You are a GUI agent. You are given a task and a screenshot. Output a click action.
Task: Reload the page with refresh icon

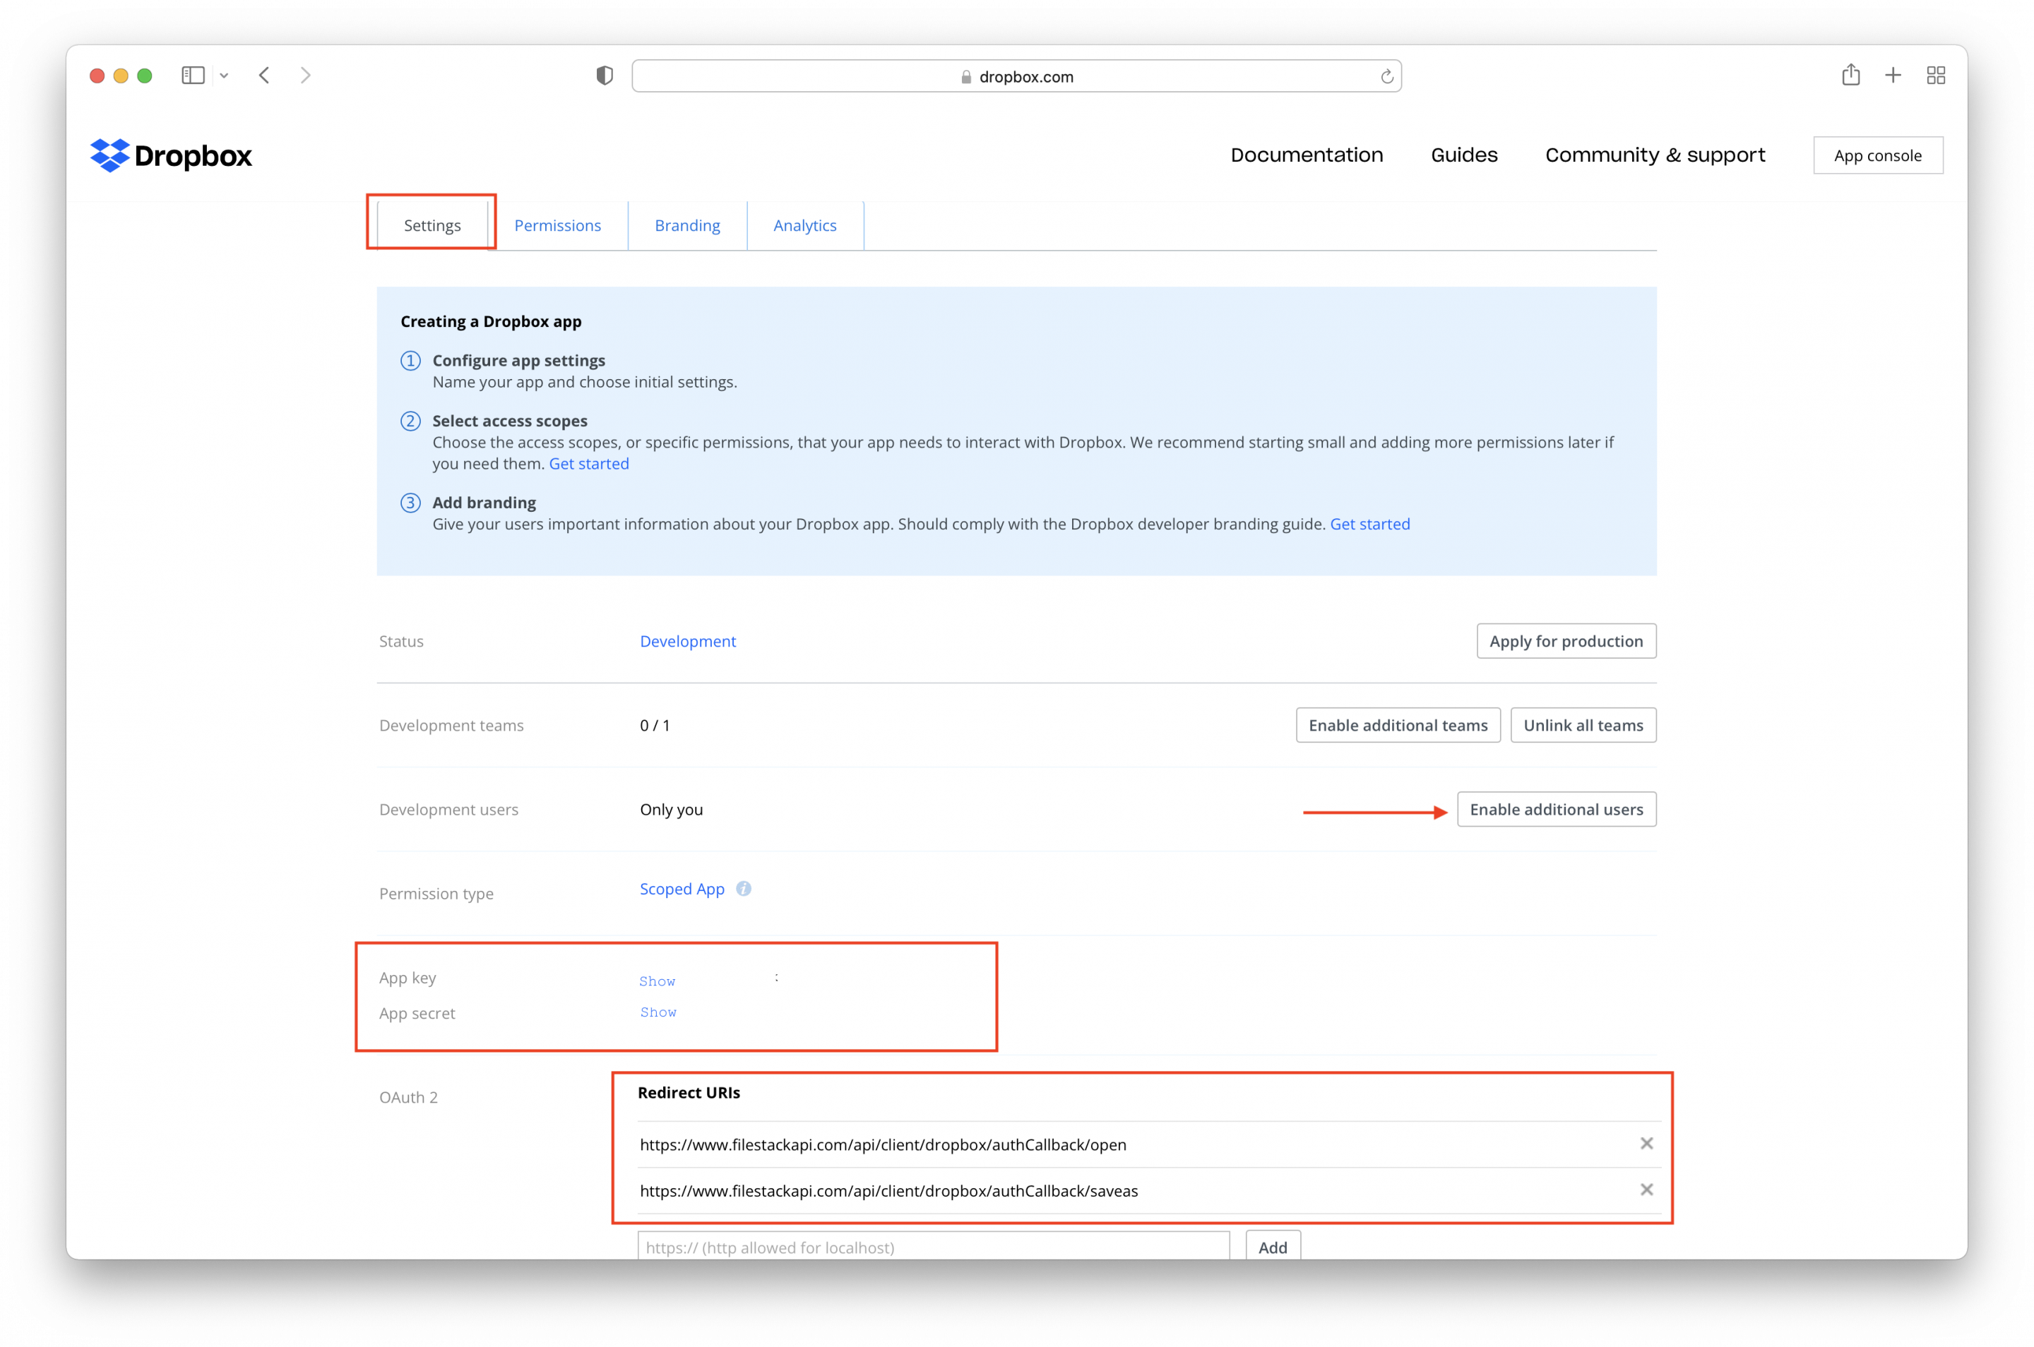pos(1386,76)
